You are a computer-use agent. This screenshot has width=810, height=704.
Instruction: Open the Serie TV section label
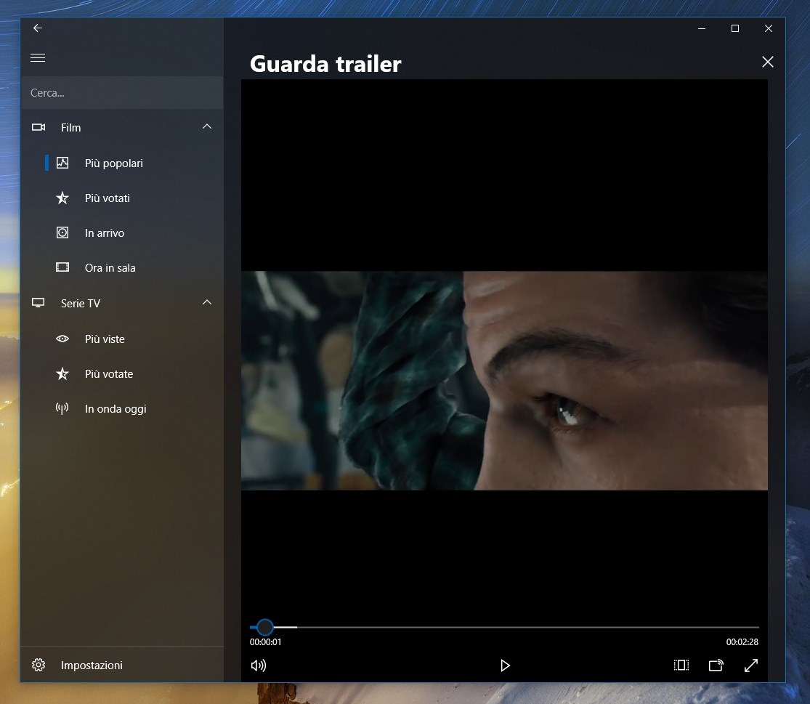[x=81, y=303]
